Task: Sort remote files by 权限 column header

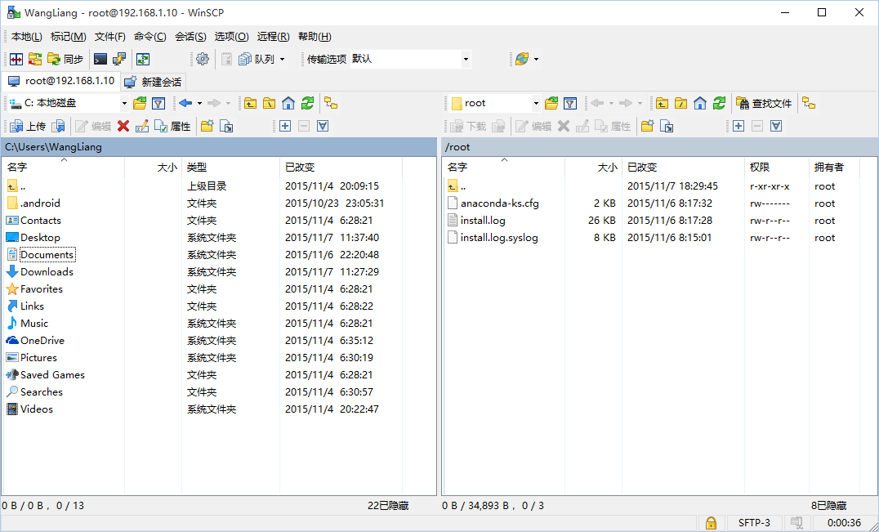Action: 776,167
